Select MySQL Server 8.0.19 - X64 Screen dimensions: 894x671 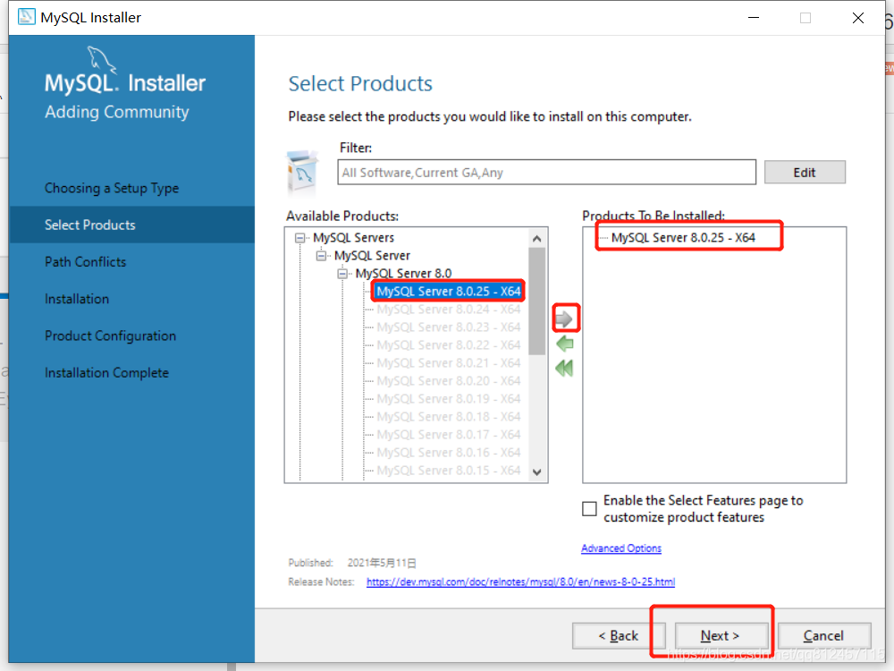point(449,399)
